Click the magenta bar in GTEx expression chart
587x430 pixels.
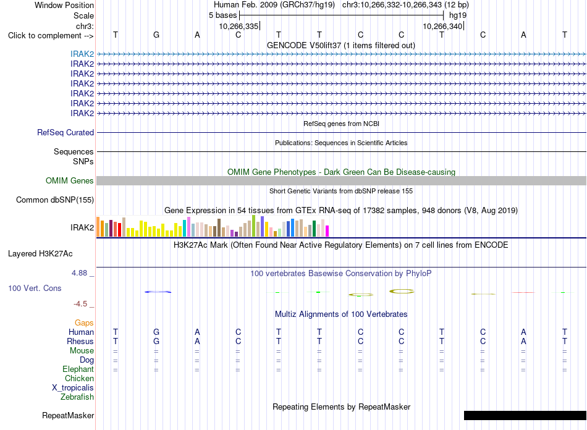[327, 231]
